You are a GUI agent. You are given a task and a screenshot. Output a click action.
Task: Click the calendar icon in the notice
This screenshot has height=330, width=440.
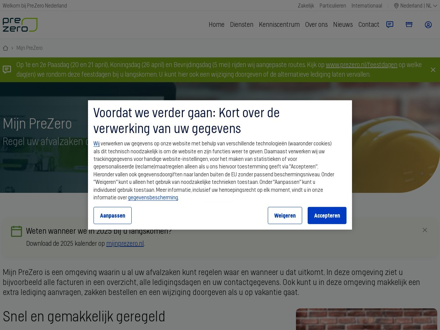(16, 231)
